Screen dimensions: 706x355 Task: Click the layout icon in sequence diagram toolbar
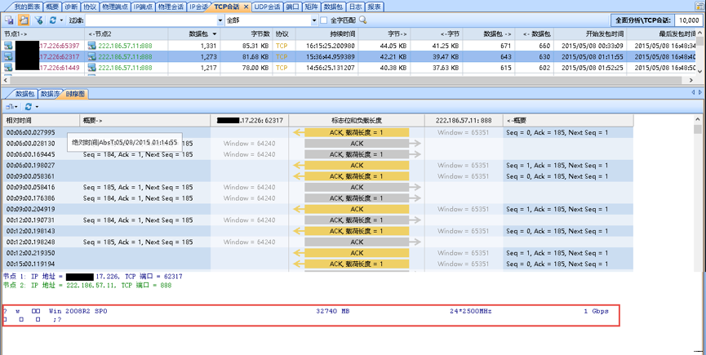[x=10, y=107]
